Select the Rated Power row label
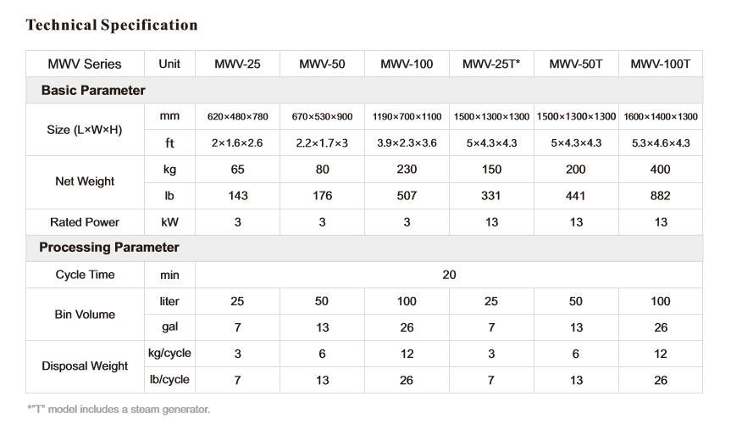Screen dimensions: 731x441 pyautogui.click(x=85, y=222)
